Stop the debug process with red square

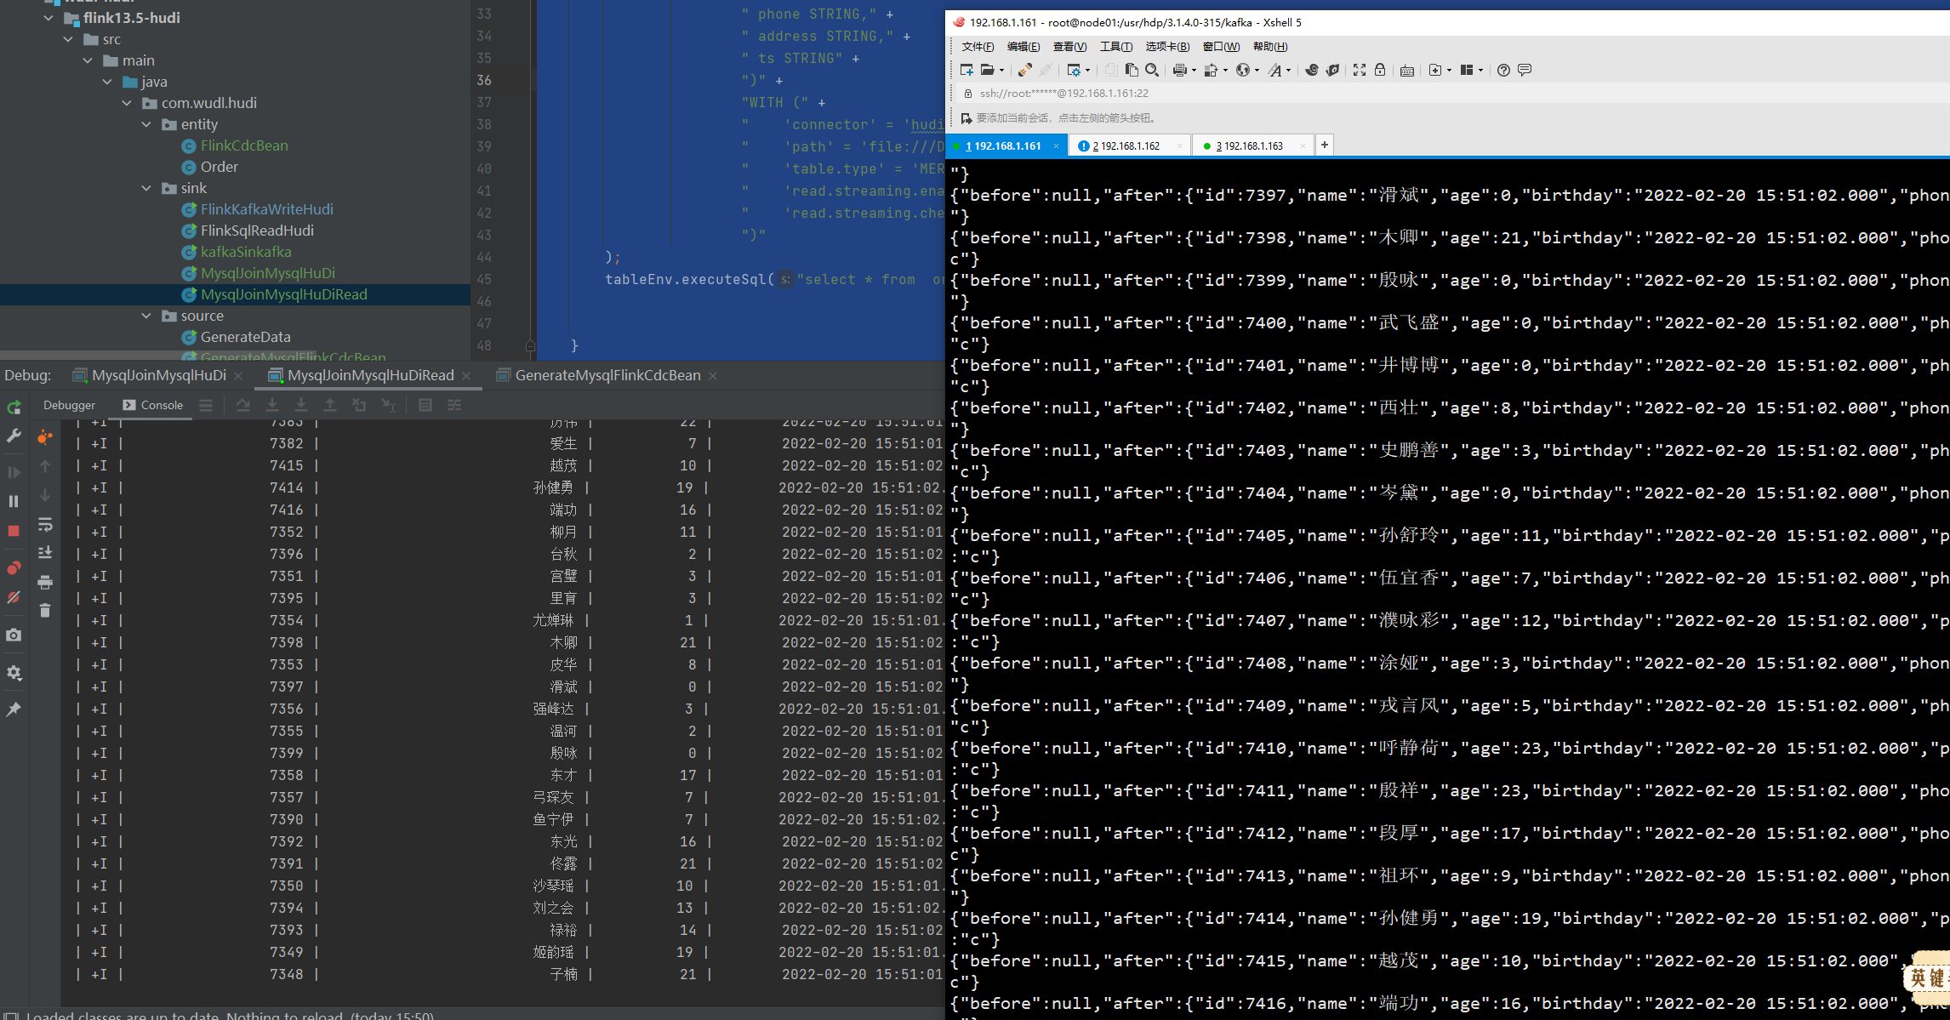[14, 531]
